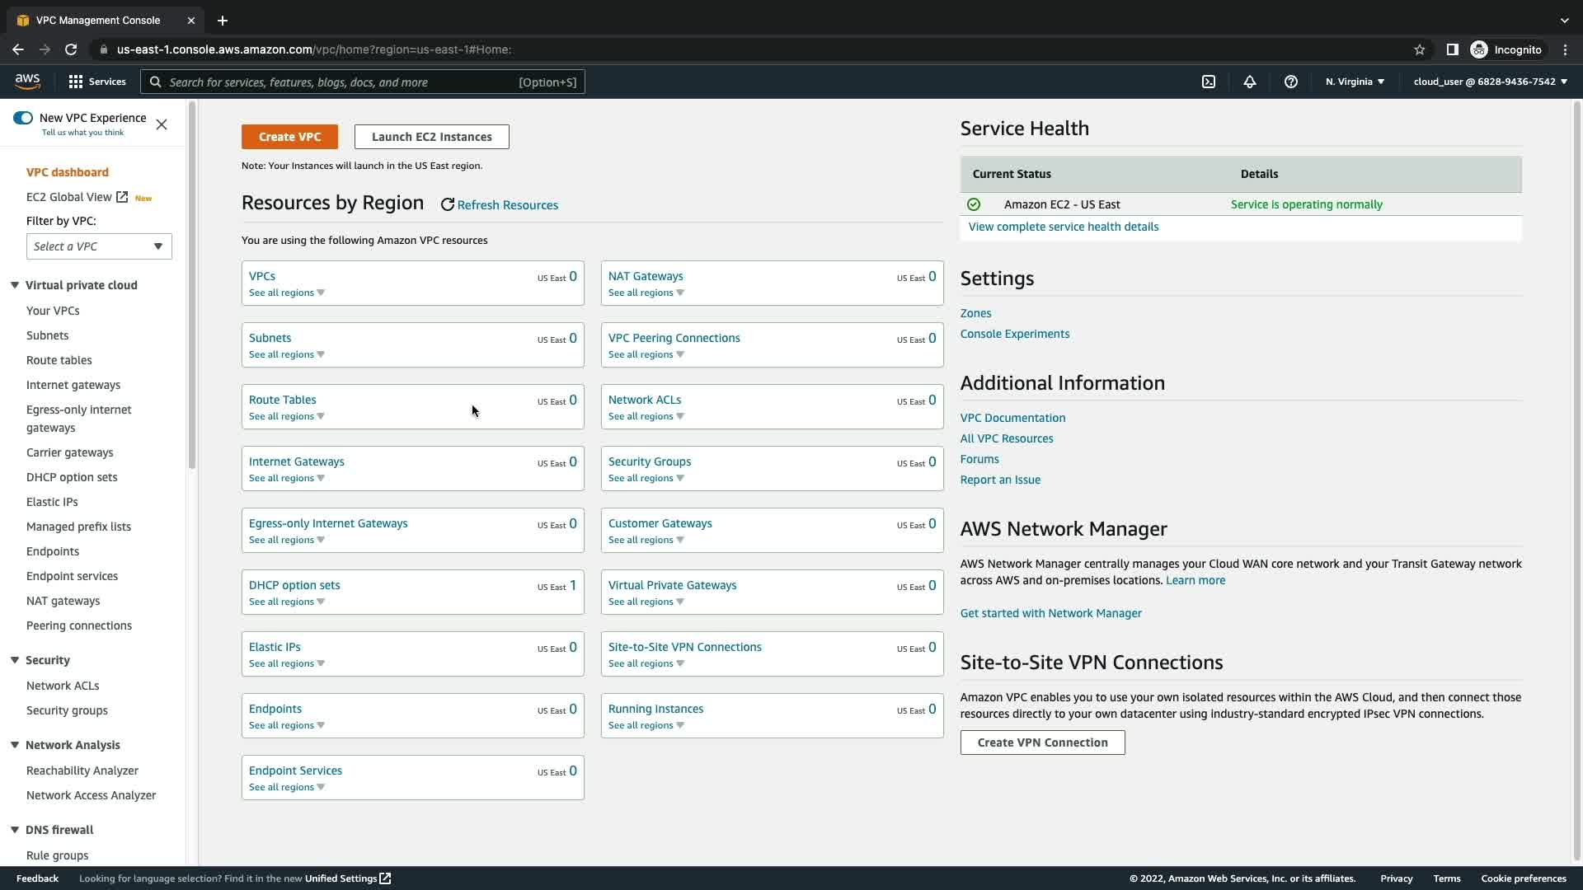This screenshot has height=890, width=1583.
Task: Open the help question mark icon
Action: [1290, 82]
